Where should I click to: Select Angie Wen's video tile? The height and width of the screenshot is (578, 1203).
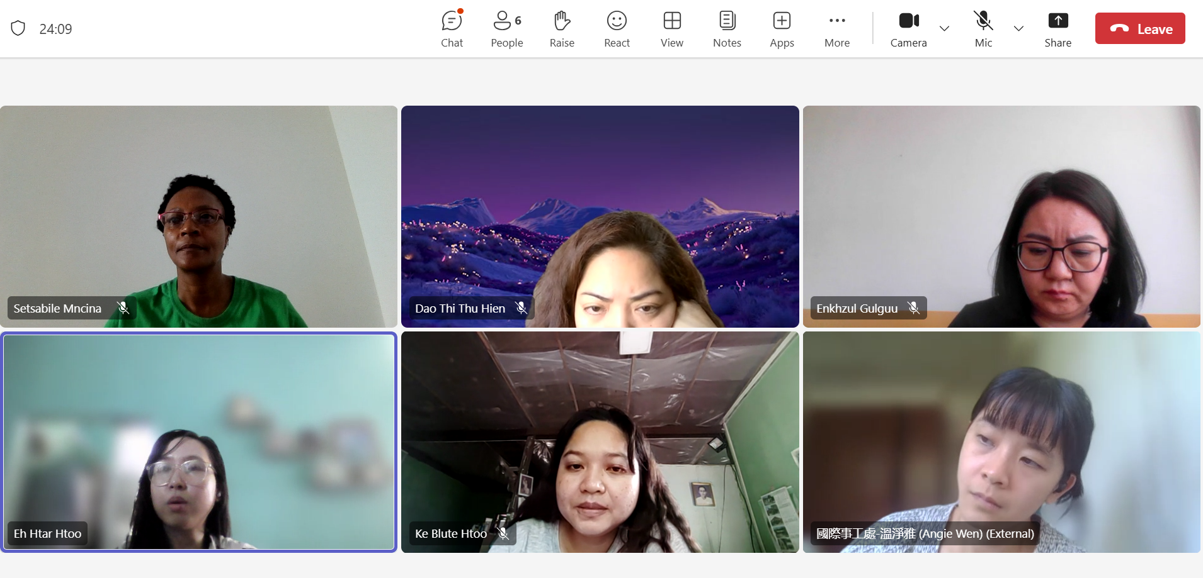(x=1001, y=442)
